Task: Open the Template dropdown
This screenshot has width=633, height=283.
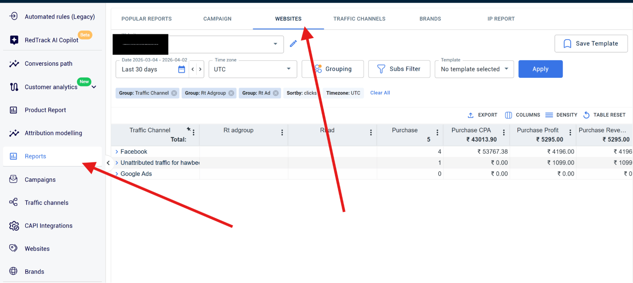Action: (x=474, y=69)
